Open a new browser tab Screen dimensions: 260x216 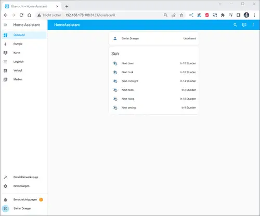tap(67, 7)
